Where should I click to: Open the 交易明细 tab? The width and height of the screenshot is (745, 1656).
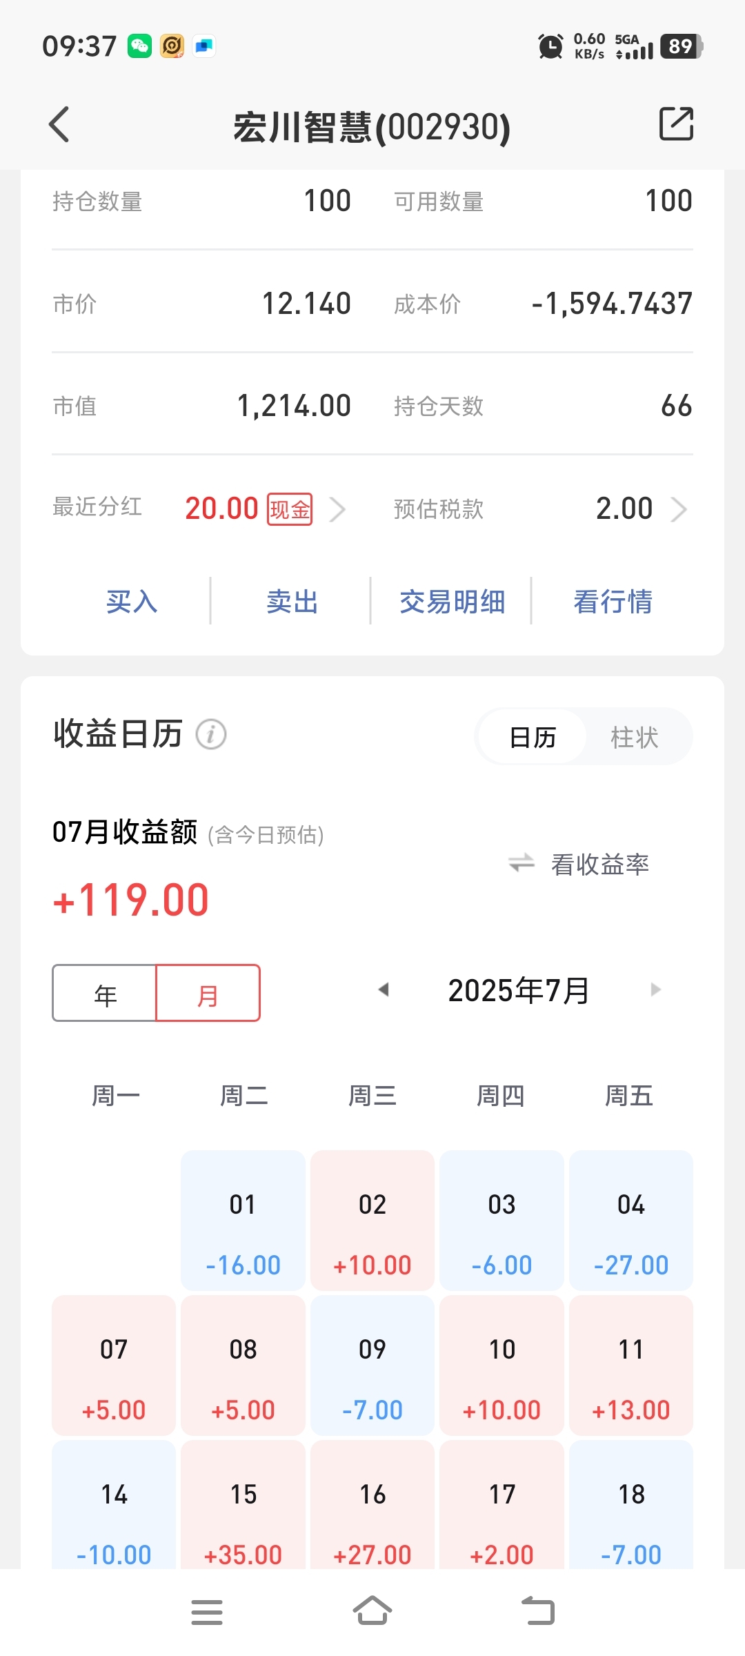coord(453,602)
